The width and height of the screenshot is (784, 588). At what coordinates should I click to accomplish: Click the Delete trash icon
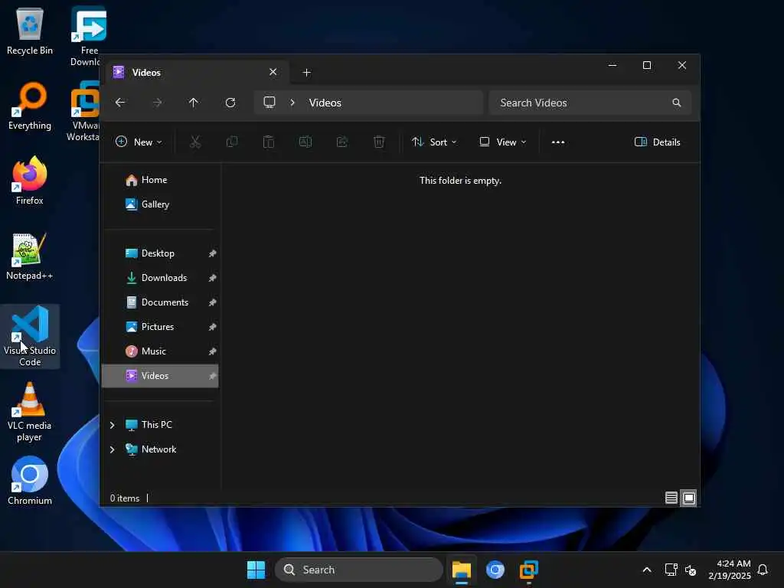(379, 142)
